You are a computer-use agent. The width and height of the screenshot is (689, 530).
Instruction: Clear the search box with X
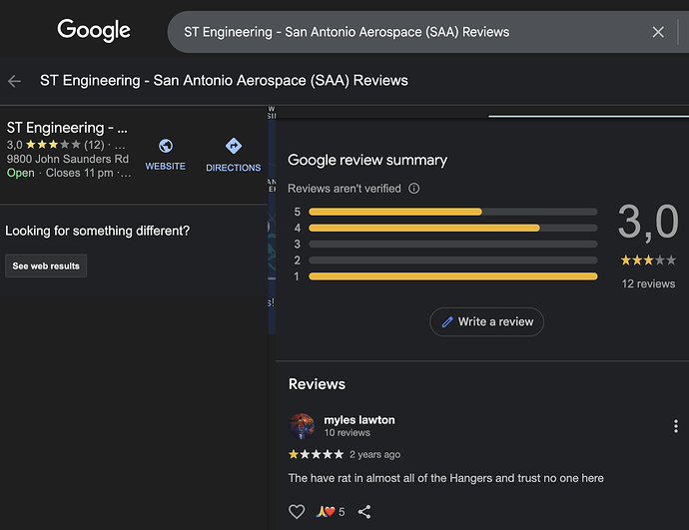pos(658,32)
